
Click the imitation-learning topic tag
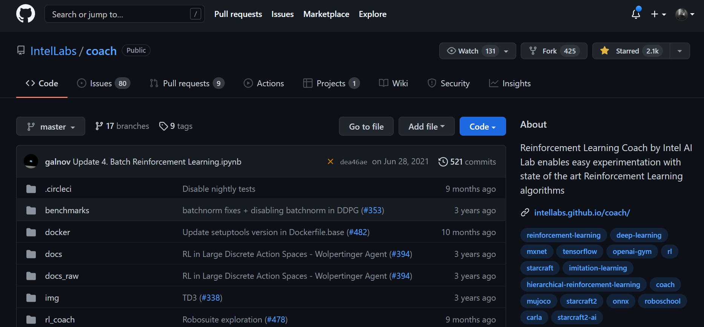pos(598,268)
